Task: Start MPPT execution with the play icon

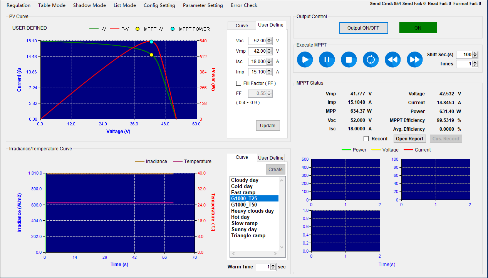Action: click(x=305, y=60)
